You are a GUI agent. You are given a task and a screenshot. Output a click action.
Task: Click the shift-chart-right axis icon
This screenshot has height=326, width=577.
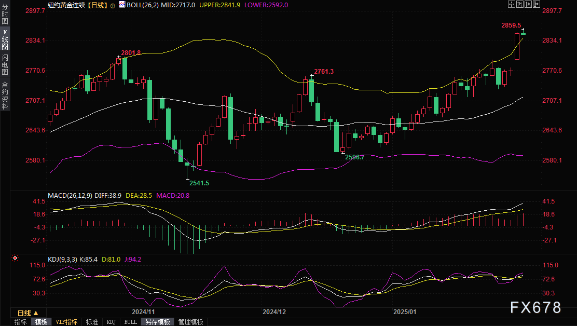(x=527, y=4)
